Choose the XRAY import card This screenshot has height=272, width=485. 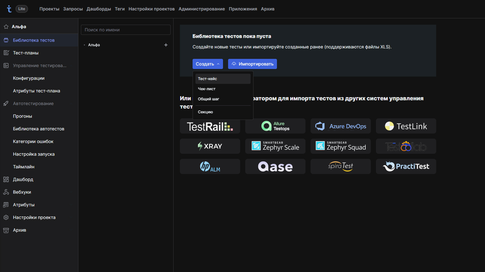210,146
